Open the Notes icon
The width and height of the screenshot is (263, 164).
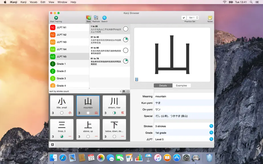coord(210,18)
